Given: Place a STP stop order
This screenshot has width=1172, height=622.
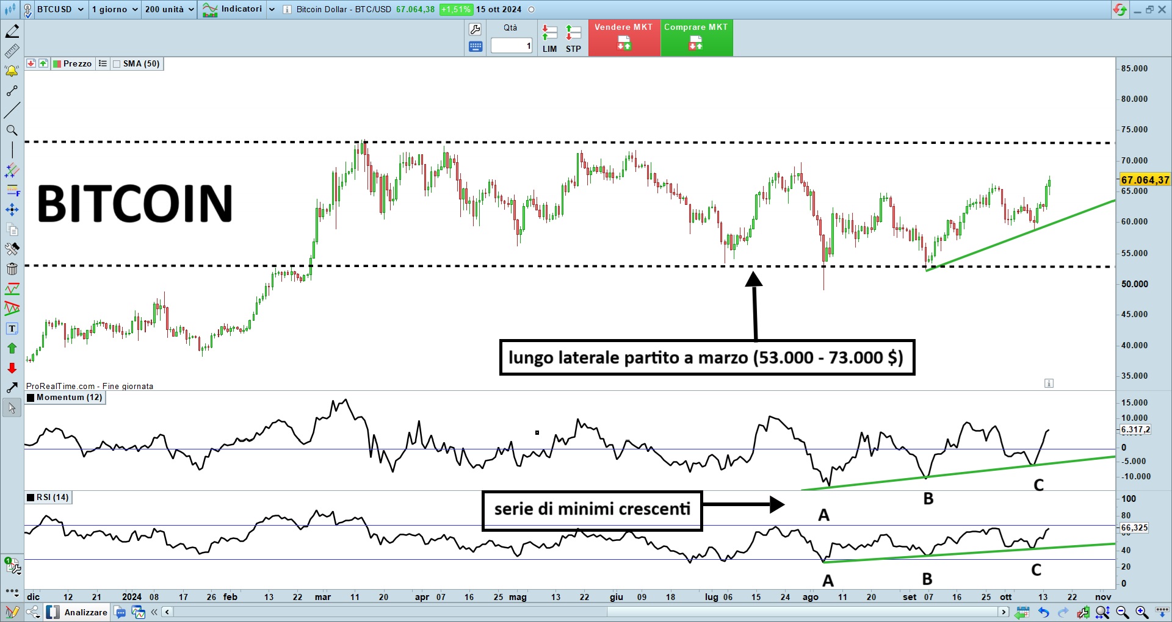Looking at the screenshot, I should 573,38.
